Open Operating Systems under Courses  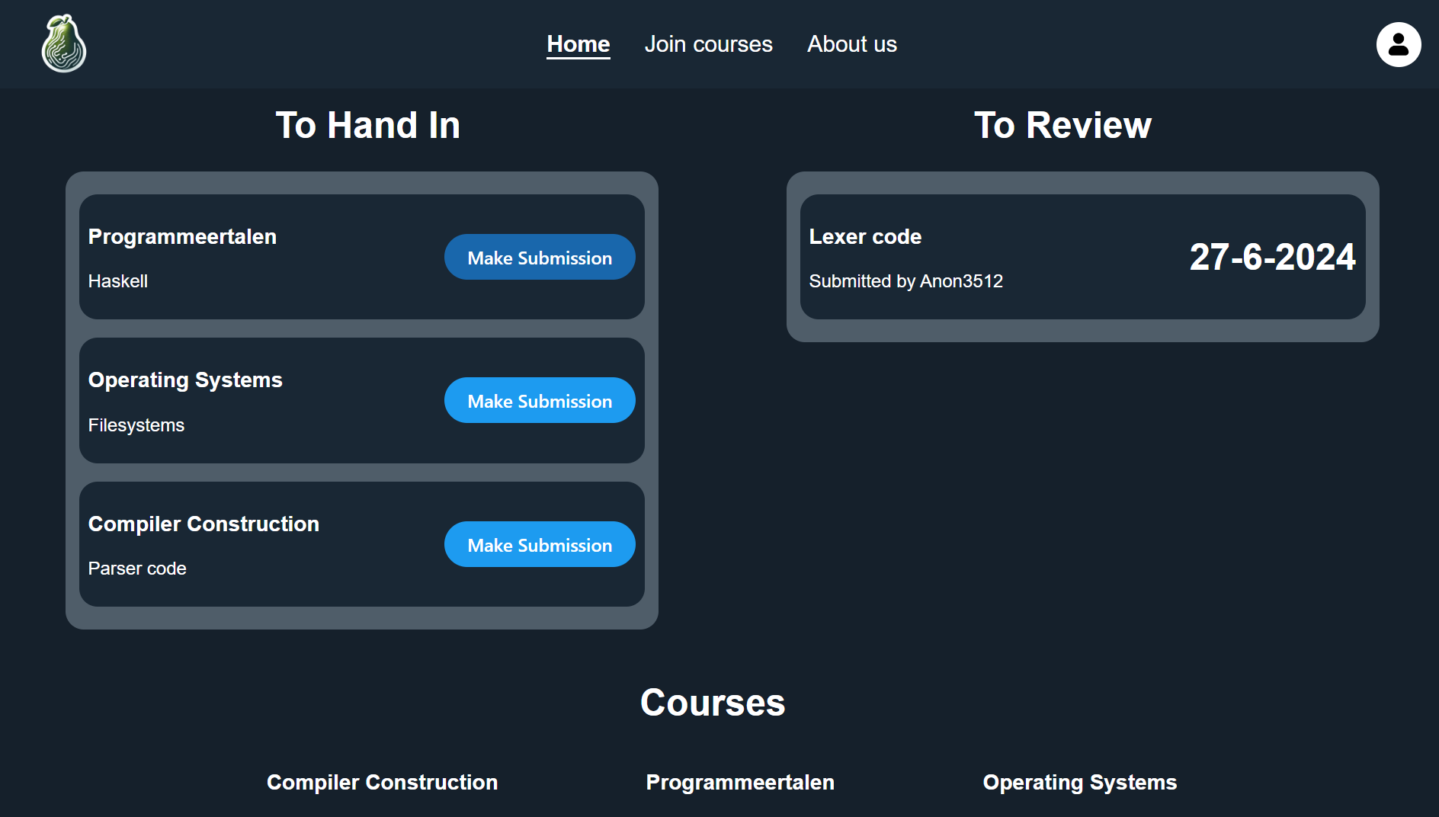[x=1079, y=783]
